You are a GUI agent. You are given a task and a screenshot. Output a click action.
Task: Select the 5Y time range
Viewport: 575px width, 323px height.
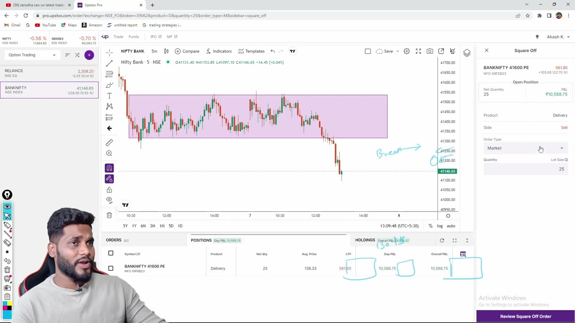coord(125,226)
